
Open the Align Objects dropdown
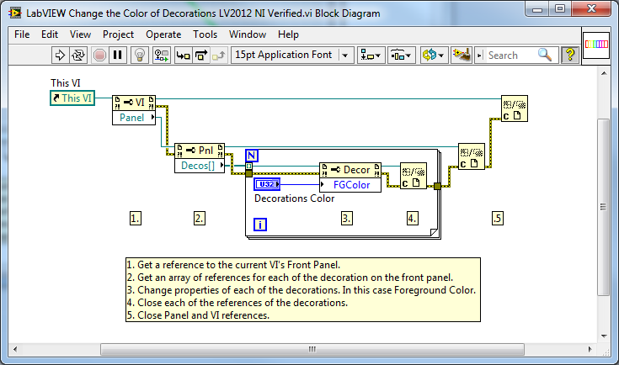coord(371,55)
